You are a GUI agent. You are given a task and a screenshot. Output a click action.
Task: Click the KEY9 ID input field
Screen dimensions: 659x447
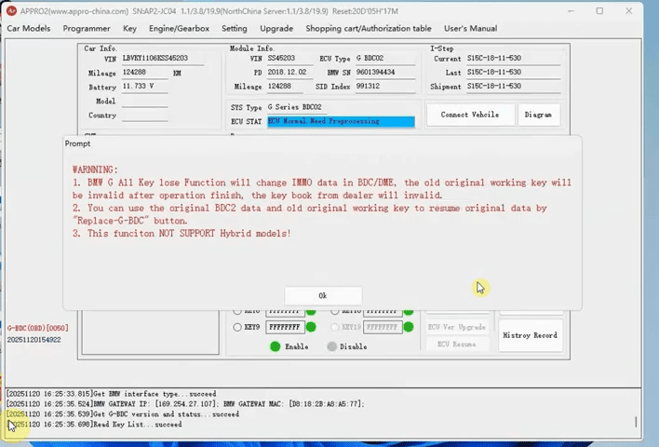[285, 328]
